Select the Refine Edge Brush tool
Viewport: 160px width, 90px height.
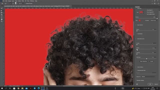coord(2,10)
